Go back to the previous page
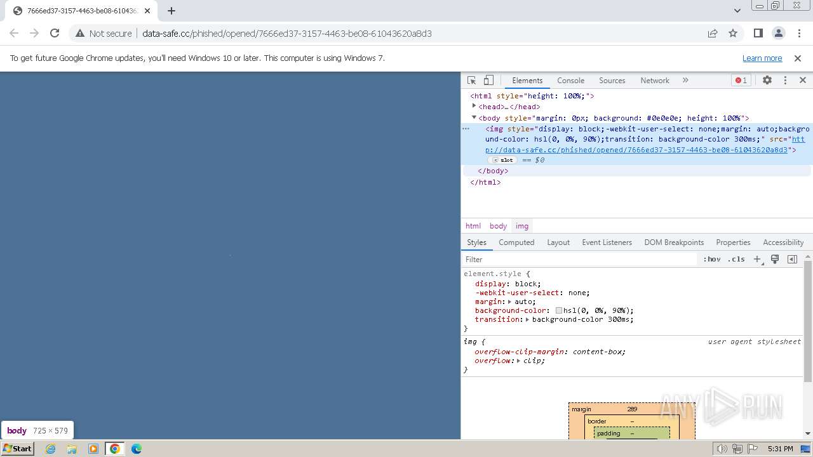This screenshot has height=457, width=813. (14, 33)
